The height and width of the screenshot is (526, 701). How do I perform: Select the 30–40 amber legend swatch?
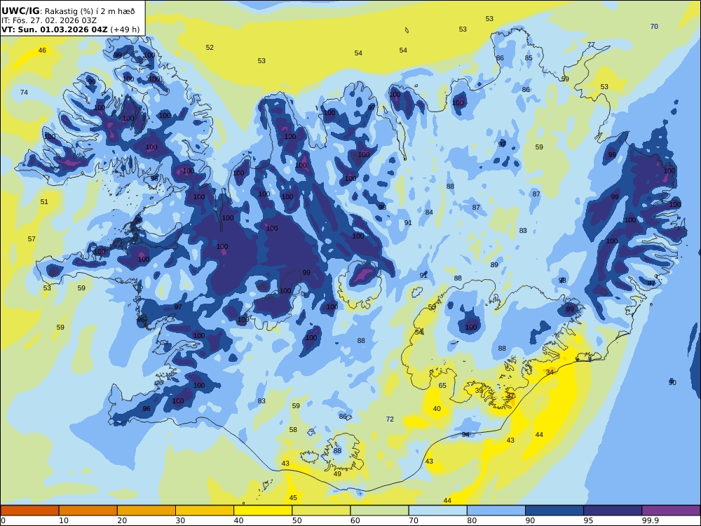click(205, 511)
